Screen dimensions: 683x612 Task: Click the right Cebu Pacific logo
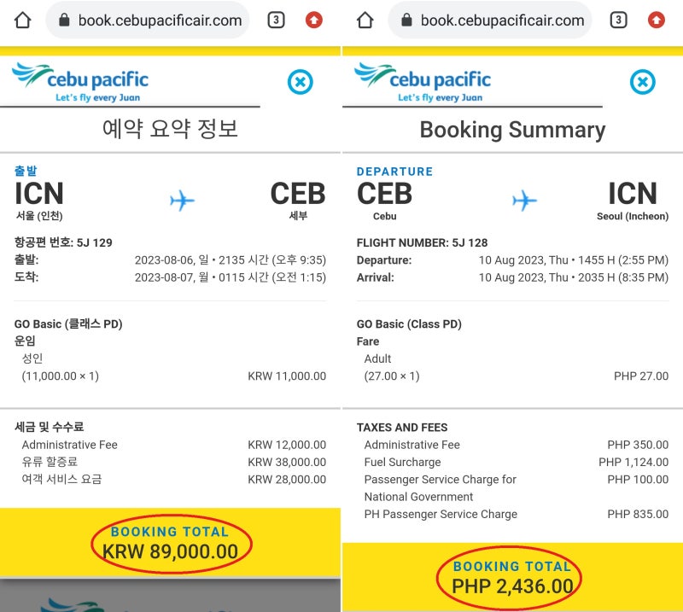(423, 82)
